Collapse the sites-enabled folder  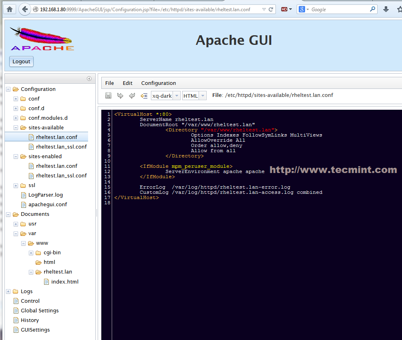click(x=16, y=157)
